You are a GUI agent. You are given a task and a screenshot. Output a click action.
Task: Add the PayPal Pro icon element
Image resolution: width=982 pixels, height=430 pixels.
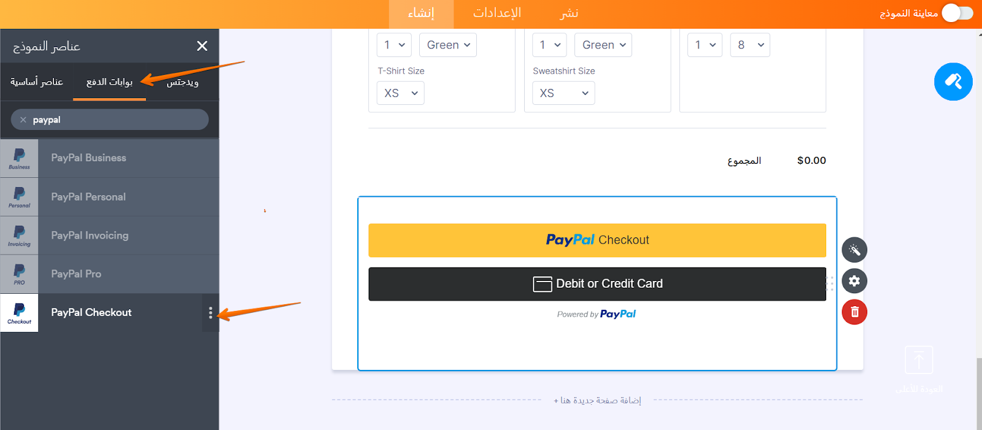(x=19, y=274)
